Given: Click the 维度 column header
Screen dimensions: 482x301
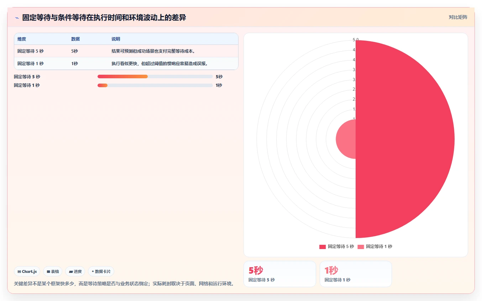Looking at the screenshot, I should (22, 39).
